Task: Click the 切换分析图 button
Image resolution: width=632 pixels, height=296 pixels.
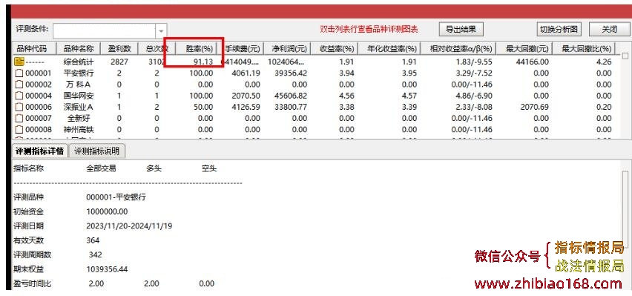Action: (559, 29)
